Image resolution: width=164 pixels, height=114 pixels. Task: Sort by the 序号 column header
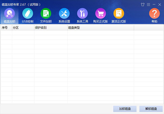(6, 28)
